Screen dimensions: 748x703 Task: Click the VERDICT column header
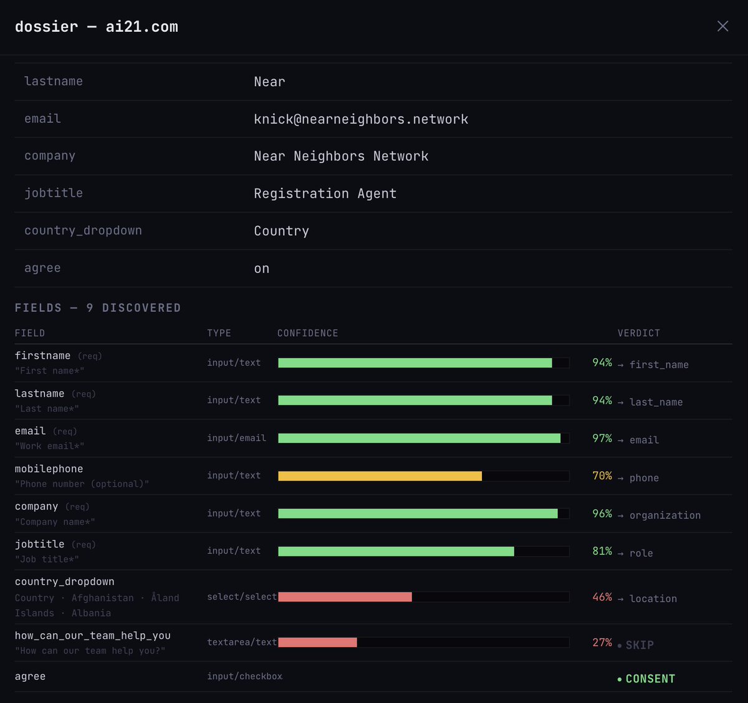(x=639, y=333)
